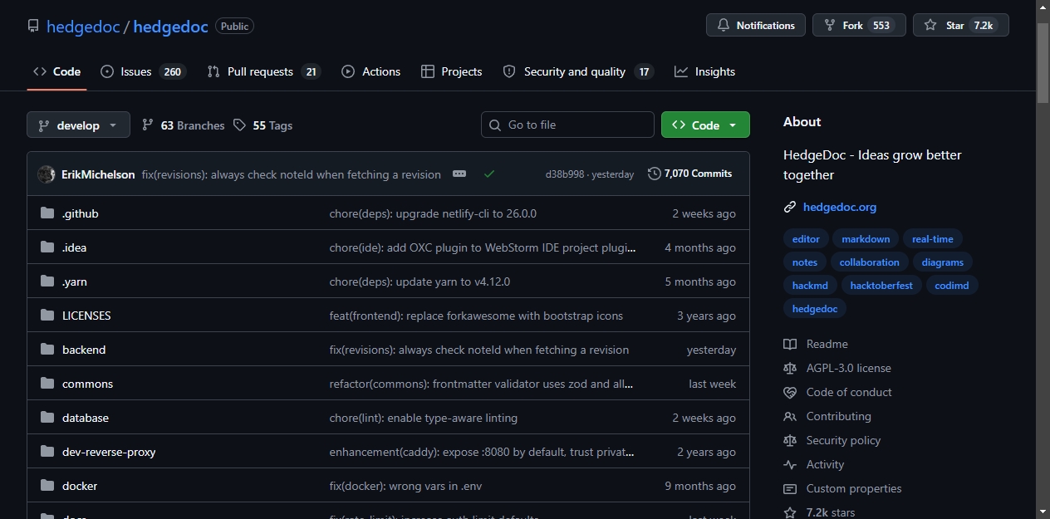
Task: Click the link icon beside hedgedoc.org
Action: pyautogui.click(x=790, y=207)
